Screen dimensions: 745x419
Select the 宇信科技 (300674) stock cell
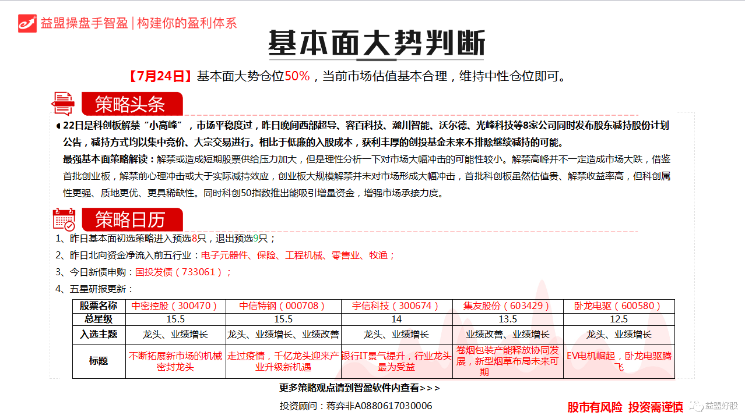coord(396,306)
